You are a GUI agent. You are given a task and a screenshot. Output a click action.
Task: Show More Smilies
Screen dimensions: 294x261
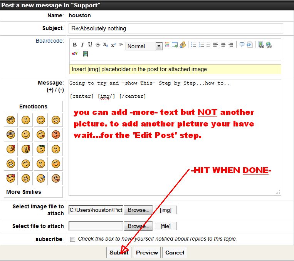[x=24, y=192]
